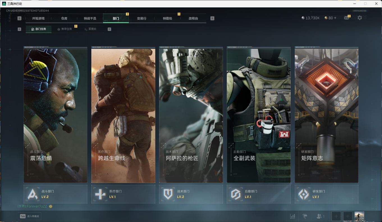This screenshot has height=222, width=382.
Task: Open the mail inbox envelope icon
Action: coord(347,18)
